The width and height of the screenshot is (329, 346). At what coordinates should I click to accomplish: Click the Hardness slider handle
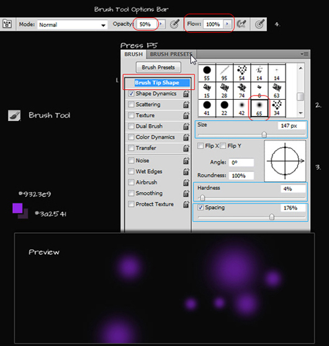click(x=202, y=198)
